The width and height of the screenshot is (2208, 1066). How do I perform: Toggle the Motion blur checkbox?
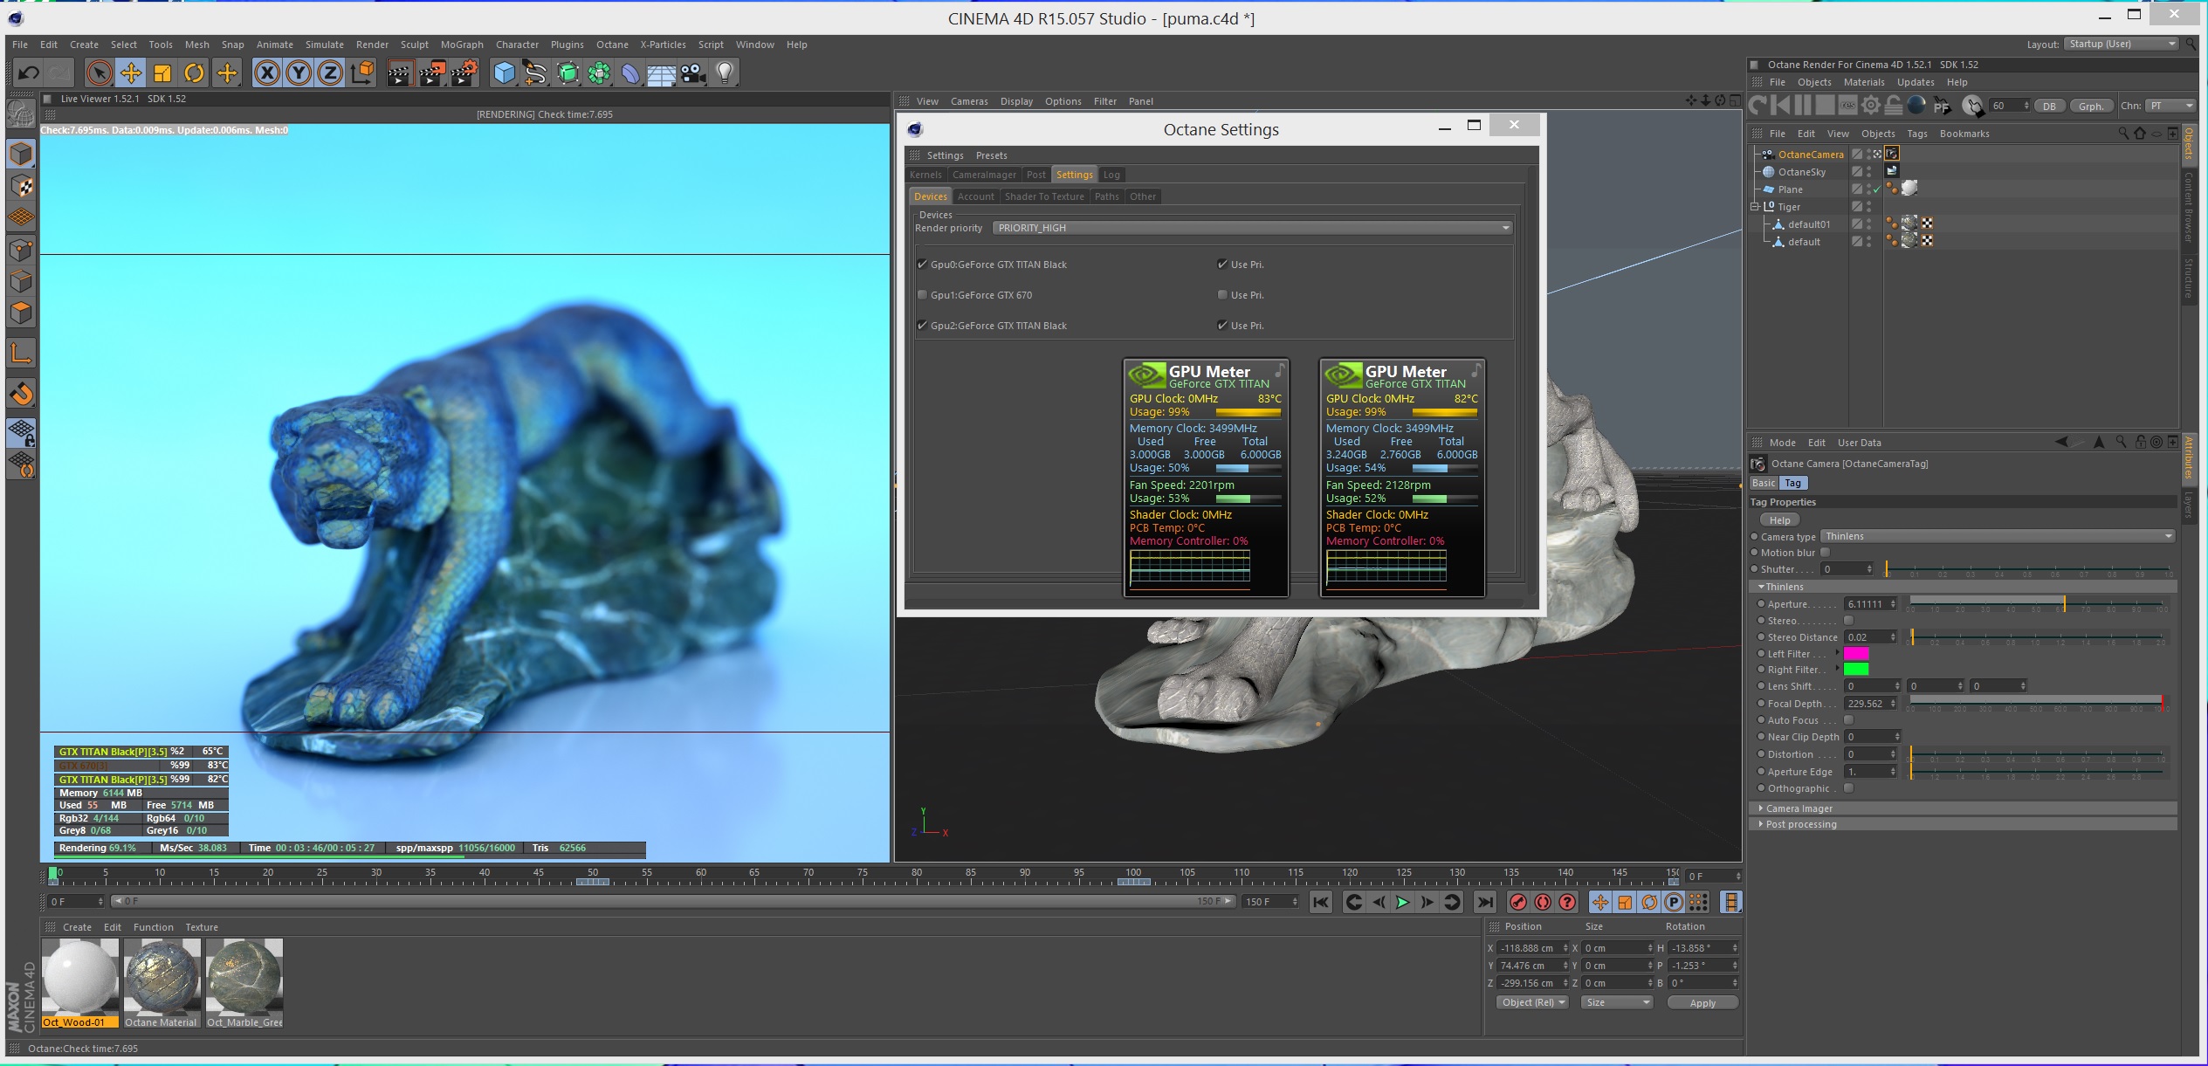(1825, 553)
